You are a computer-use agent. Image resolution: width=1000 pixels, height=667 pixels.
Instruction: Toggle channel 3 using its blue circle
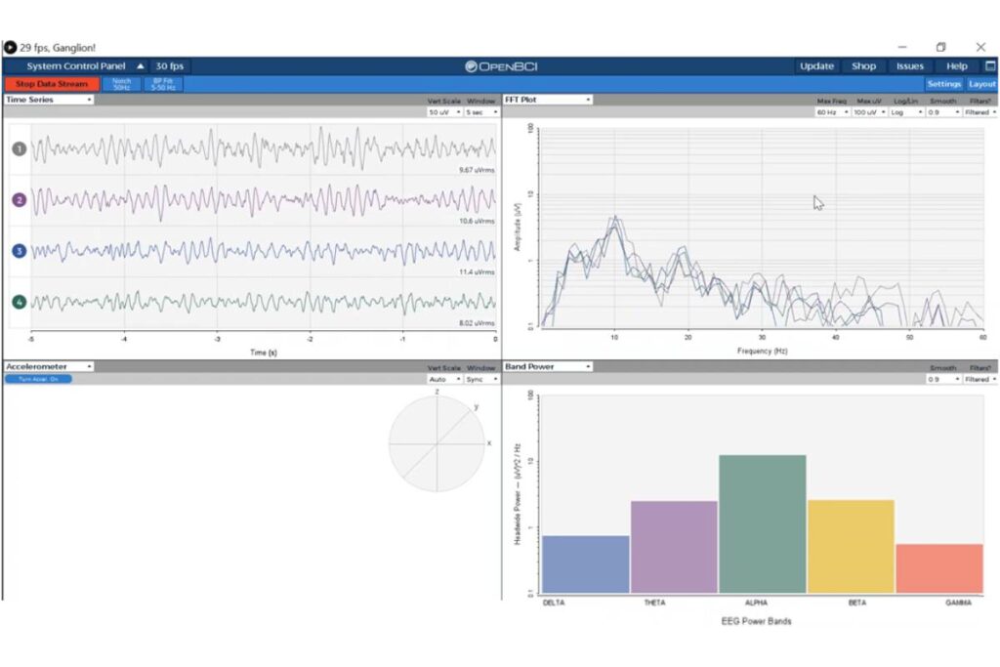coord(19,251)
